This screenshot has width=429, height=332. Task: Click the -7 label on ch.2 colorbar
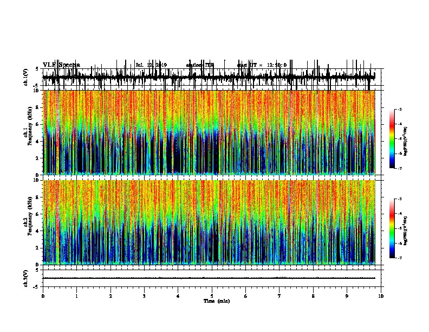(399, 258)
